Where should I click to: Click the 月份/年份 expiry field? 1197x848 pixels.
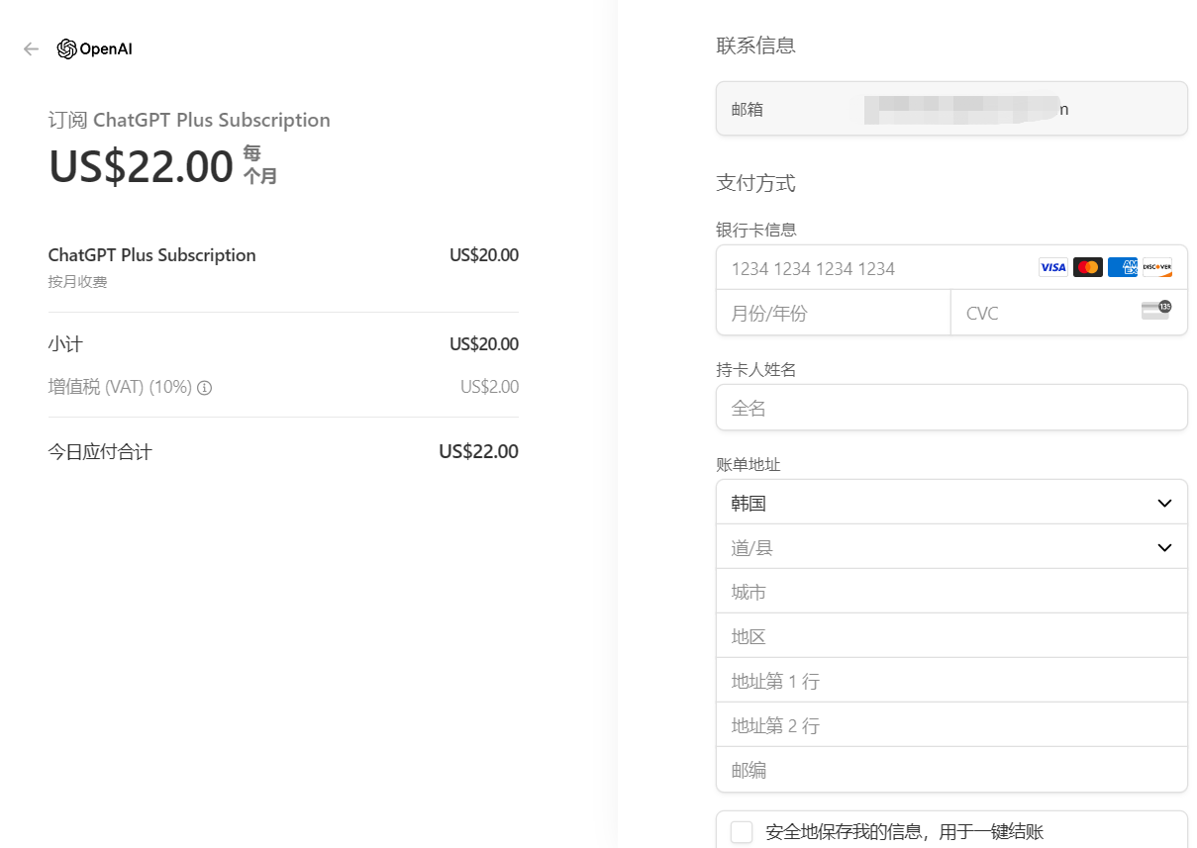(832, 314)
